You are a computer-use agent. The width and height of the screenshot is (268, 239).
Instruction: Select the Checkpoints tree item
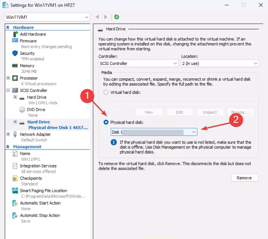[x=31, y=178]
